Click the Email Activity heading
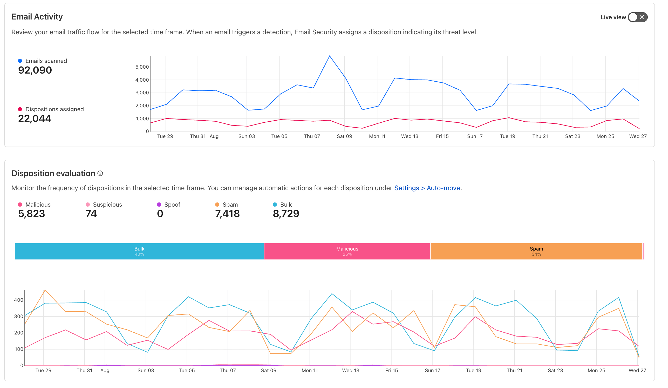 point(37,16)
